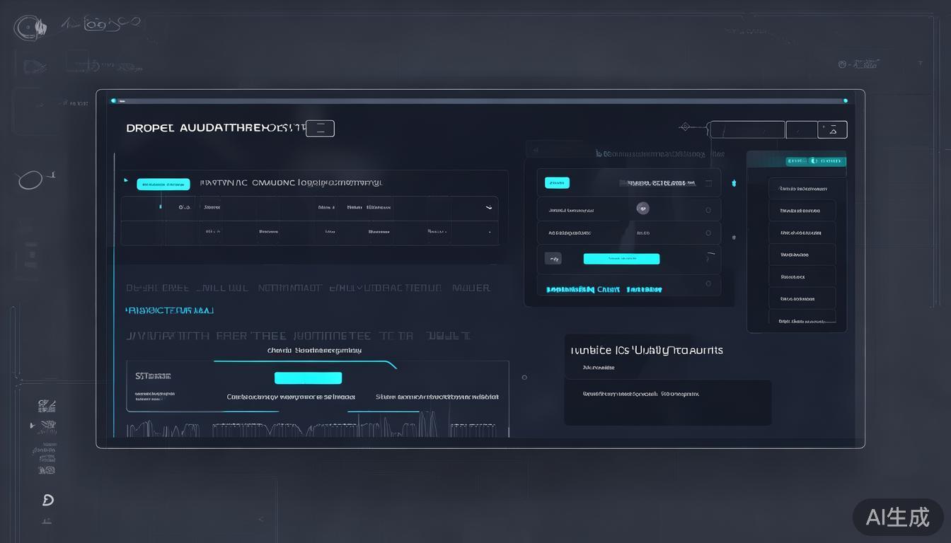Click the triangle icon button in top-right header
The height and width of the screenshot is (543, 951).
(832, 129)
